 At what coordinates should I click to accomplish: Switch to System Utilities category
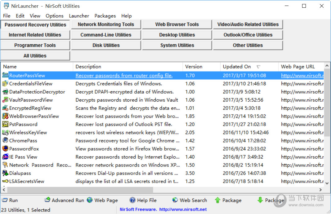tap(177, 45)
